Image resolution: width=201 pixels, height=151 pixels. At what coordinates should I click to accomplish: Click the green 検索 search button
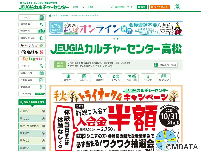[142, 7]
